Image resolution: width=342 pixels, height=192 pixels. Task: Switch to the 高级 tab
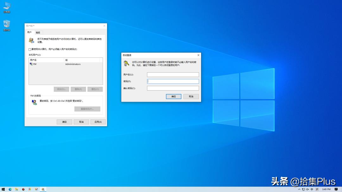click(37, 32)
